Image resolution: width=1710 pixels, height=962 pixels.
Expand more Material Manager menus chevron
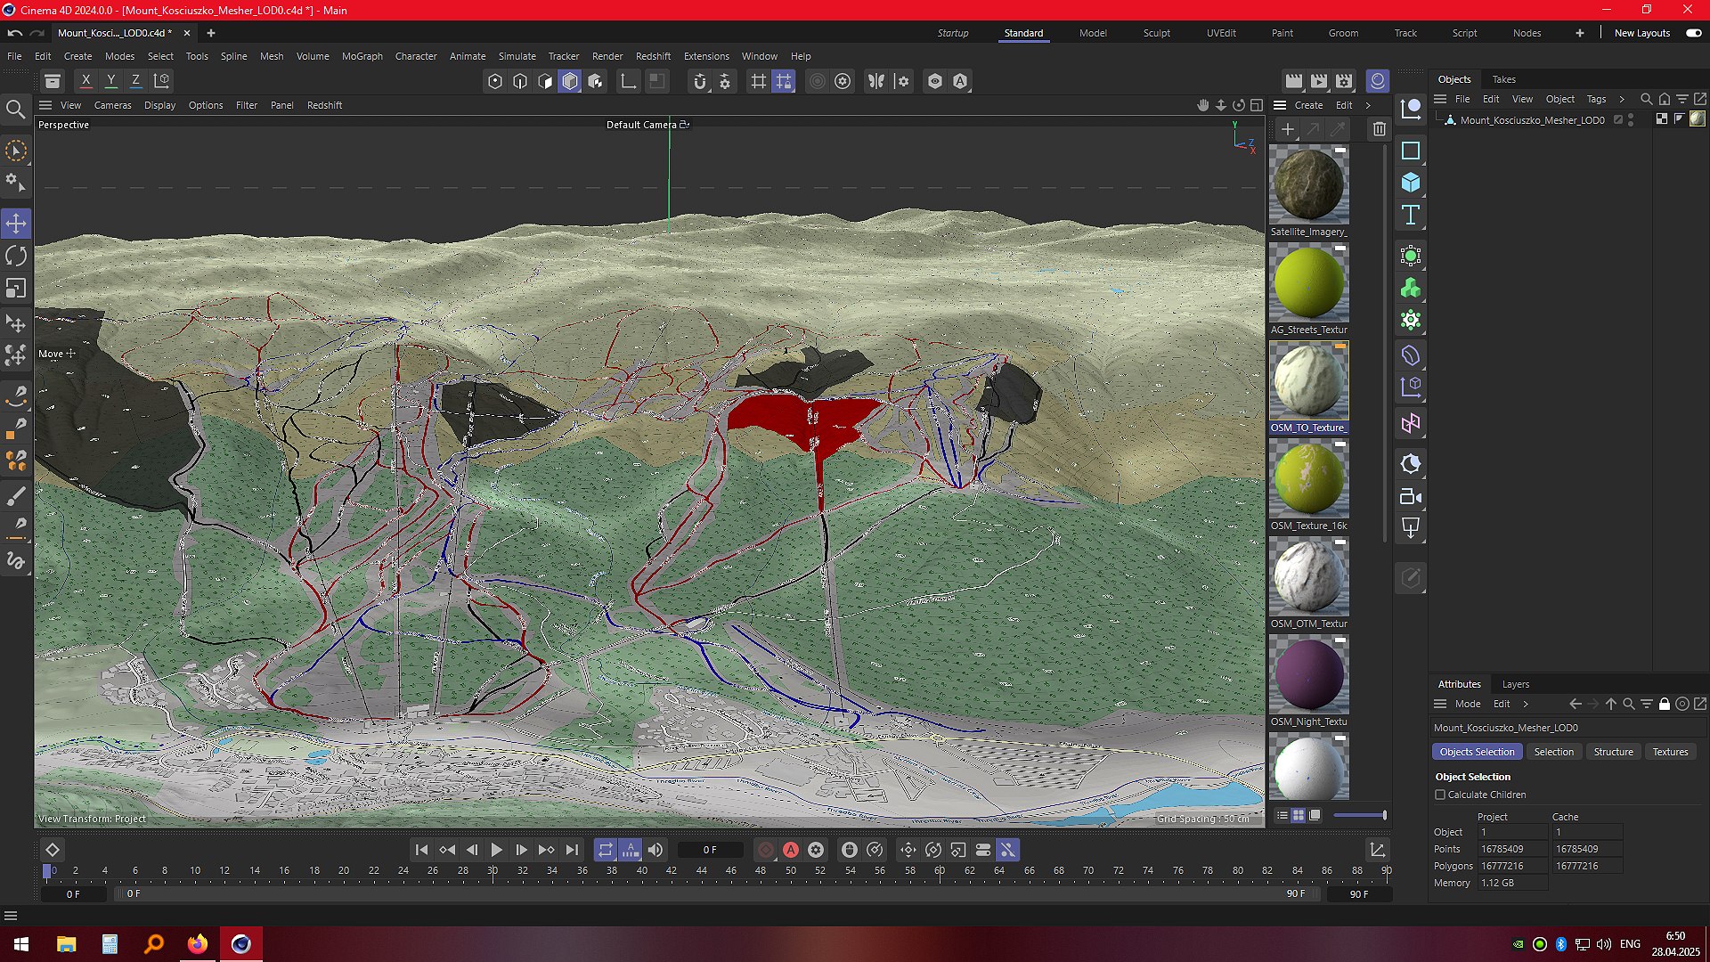pos(1369,105)
